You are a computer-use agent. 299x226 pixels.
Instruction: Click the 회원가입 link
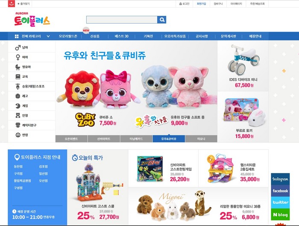[x=201, y=3]
